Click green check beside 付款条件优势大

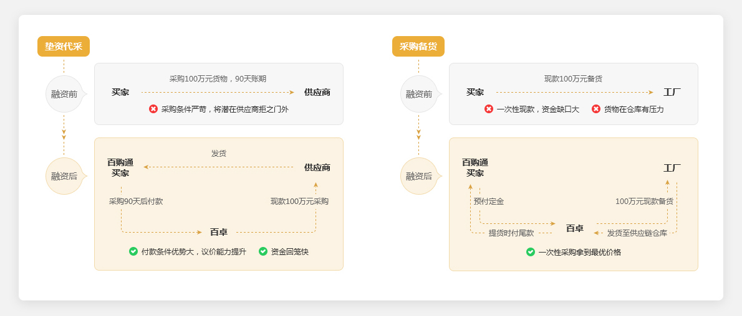click(133, 251)
